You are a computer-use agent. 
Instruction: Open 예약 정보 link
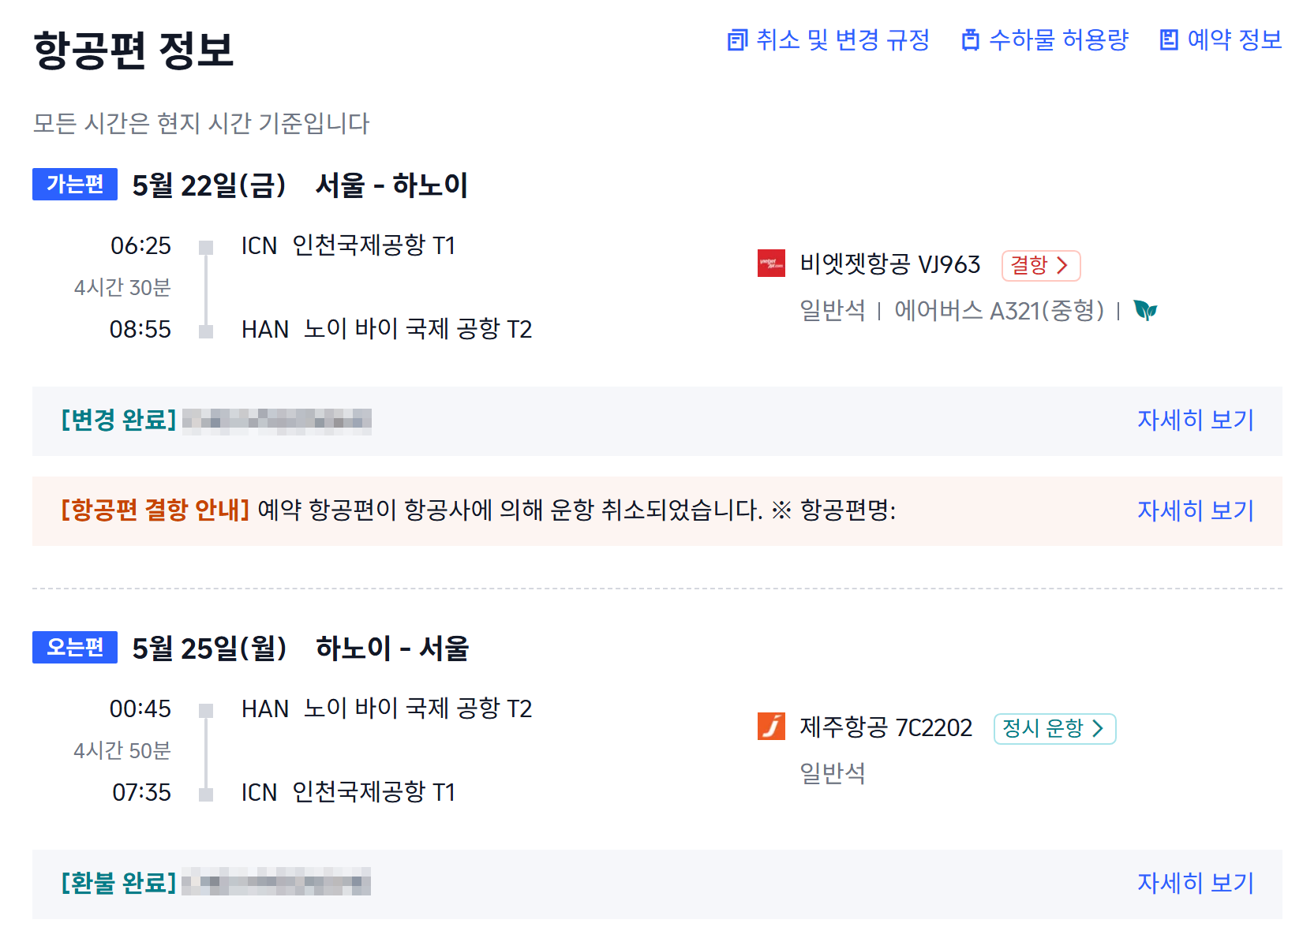(1234, 39)
